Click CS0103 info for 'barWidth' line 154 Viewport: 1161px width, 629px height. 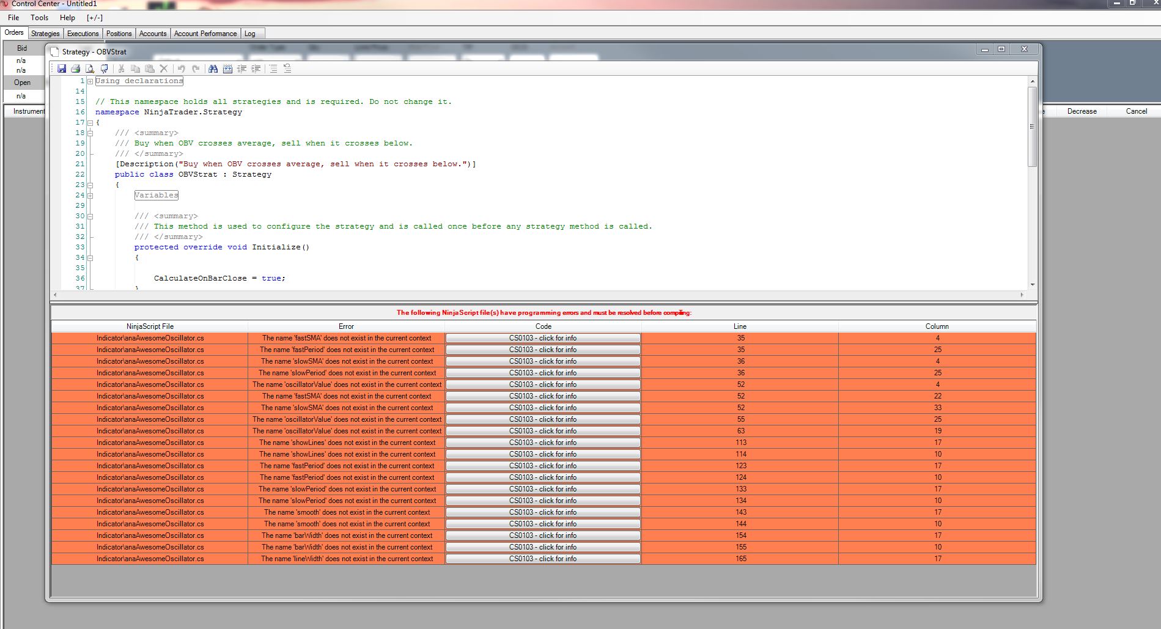pos(543,535)
